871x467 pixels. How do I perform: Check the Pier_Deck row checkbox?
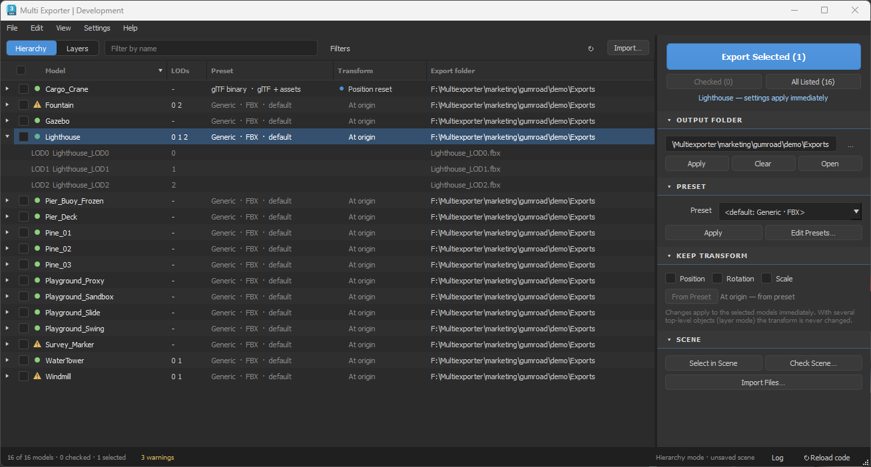pyautogui.click(x=23, y=217)
